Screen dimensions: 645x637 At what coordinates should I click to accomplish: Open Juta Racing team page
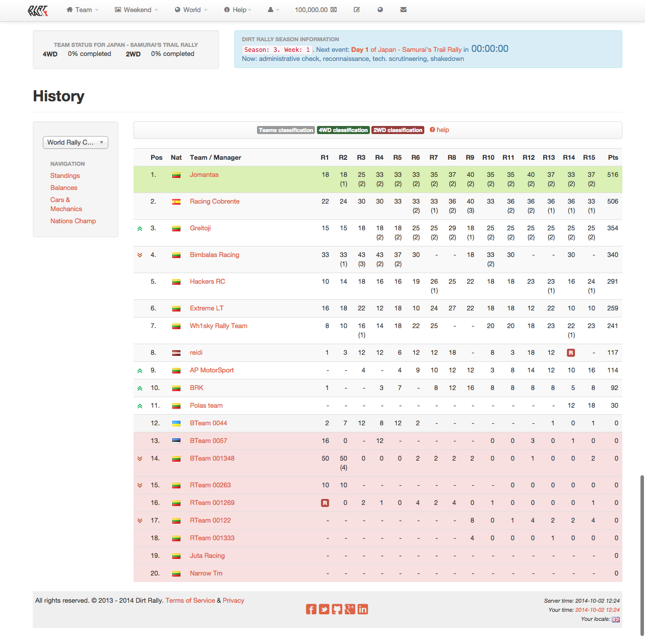(x=207, y=556)
